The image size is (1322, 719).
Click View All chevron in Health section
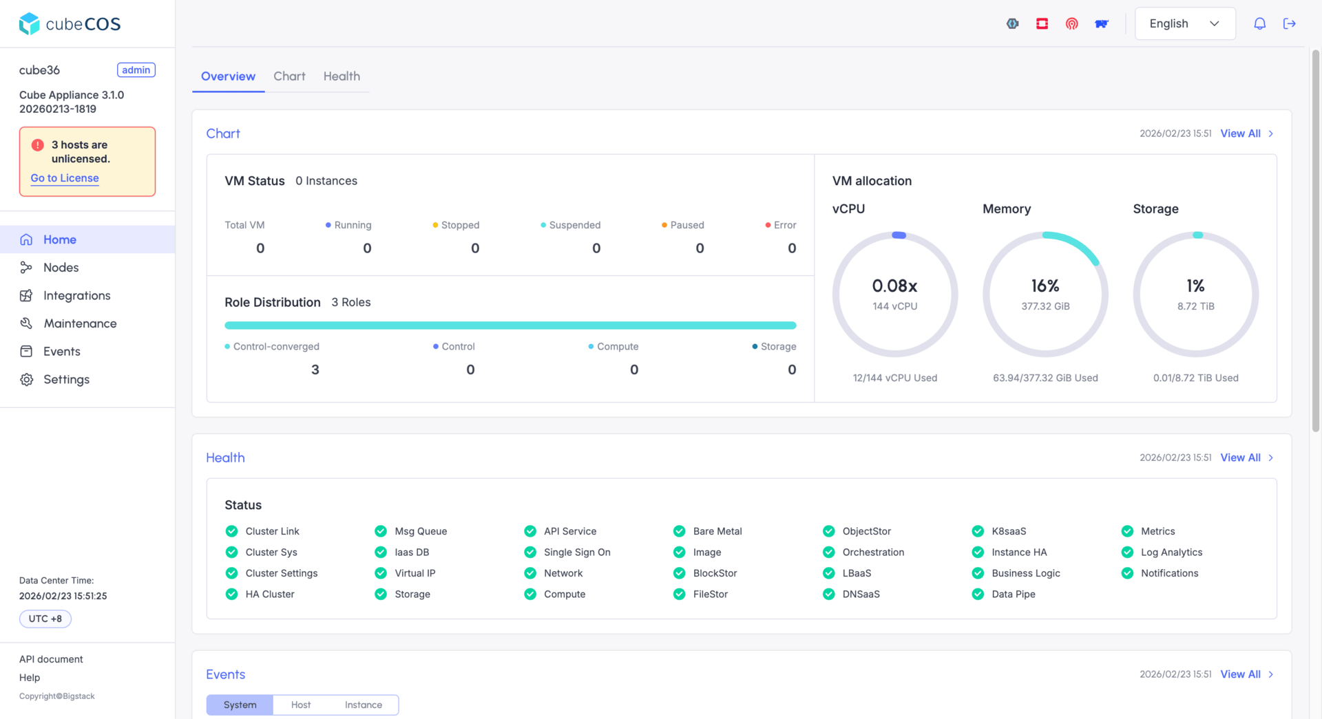coord(1271,458)
